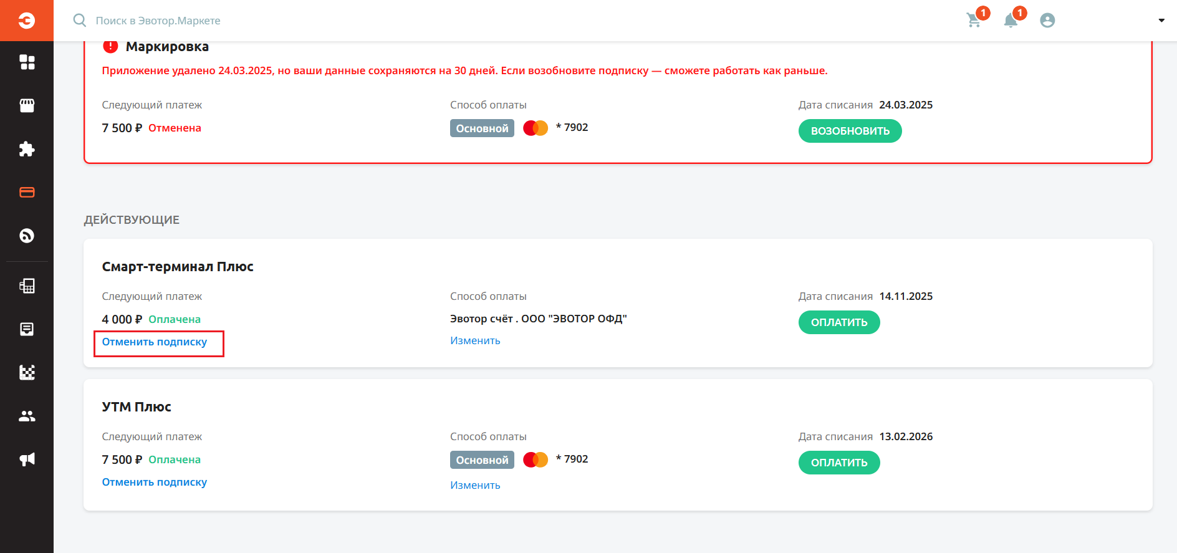
Task: Click the red warning icon next to Маркировка
Action: [x=110, y=46]
